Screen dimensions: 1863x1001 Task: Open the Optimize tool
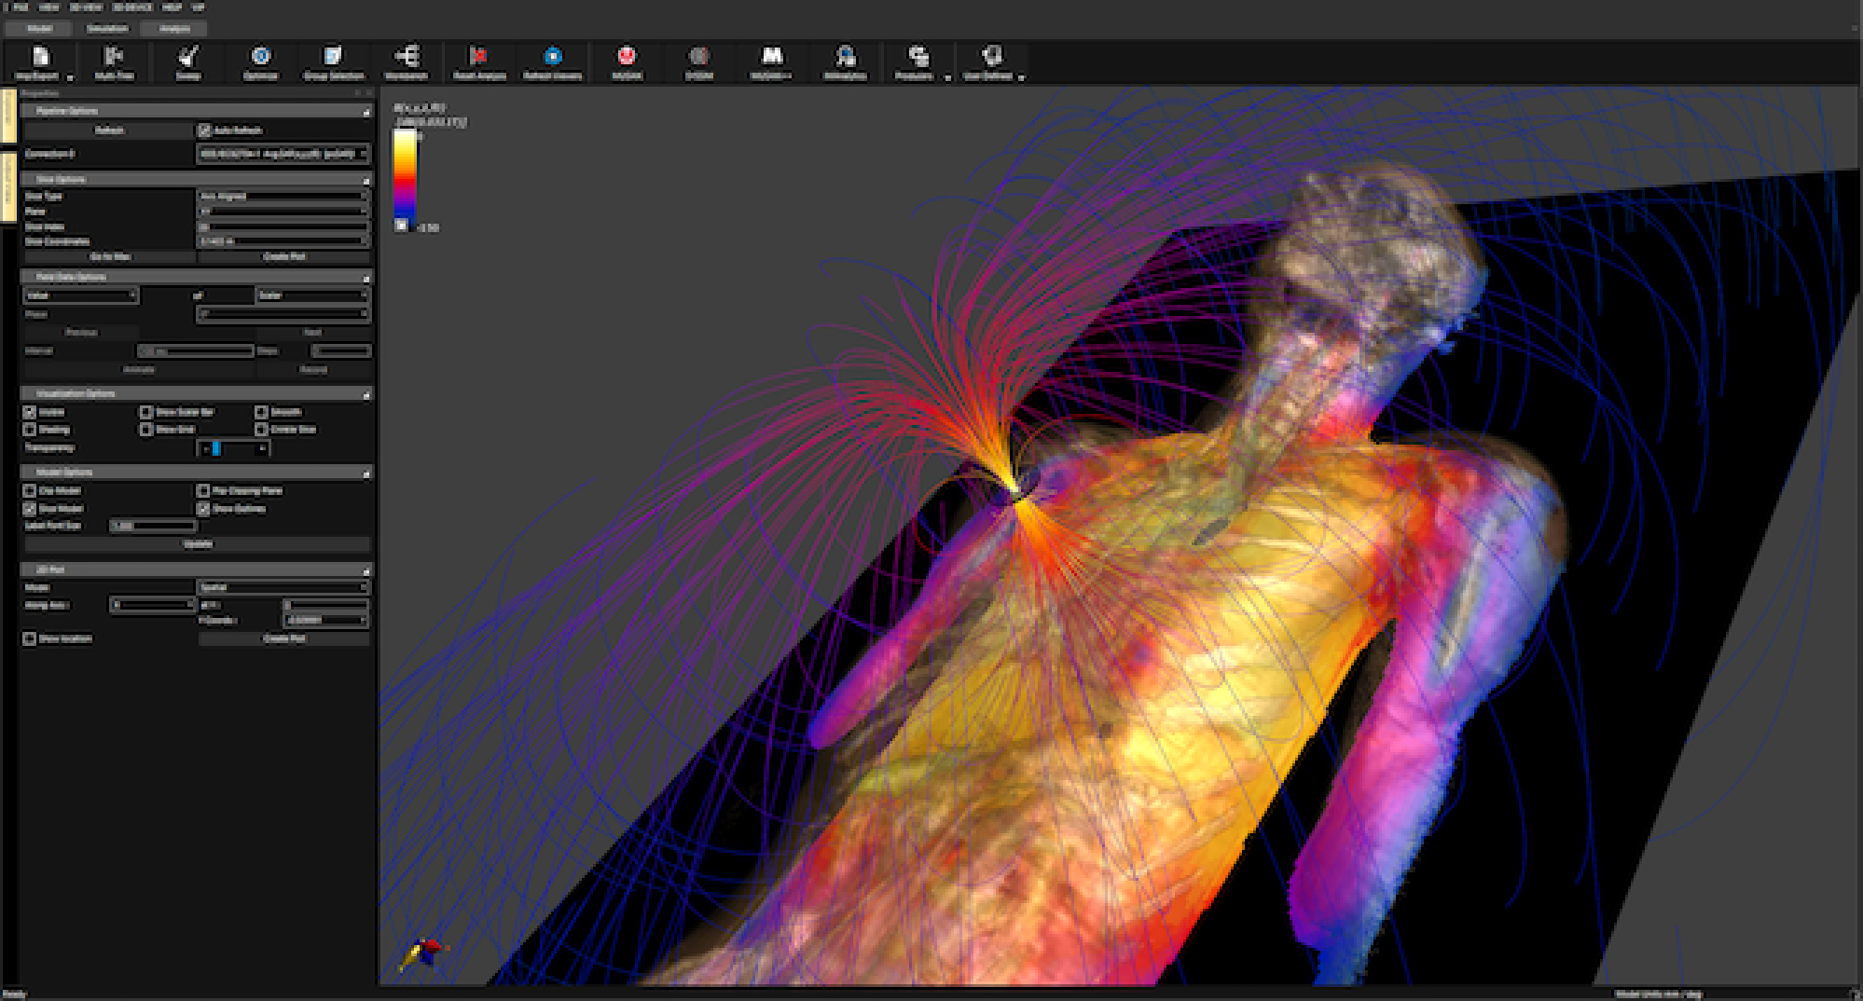pyautogui.click(x=260, y=62)
